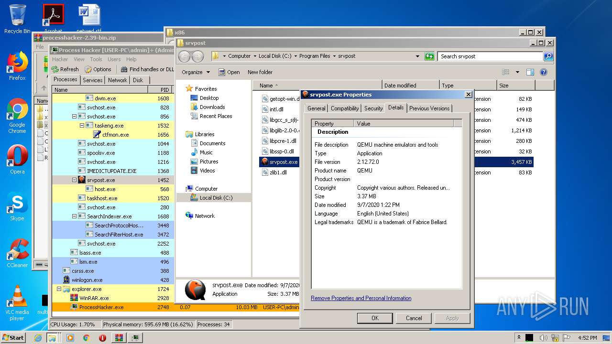The image size is (612, 344).
Task: Click Remove Properties and Personal Information link
Action: [x=361, y=298]
